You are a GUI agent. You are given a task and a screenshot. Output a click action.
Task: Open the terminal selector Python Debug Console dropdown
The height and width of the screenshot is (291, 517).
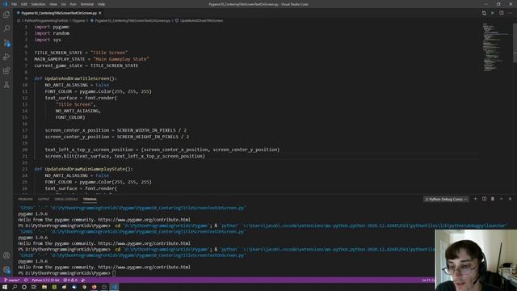[x=446, y=199]
